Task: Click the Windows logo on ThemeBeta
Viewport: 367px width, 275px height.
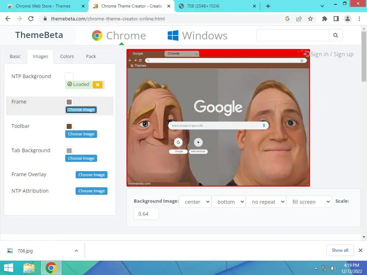Action: click(x=173, y=35)
